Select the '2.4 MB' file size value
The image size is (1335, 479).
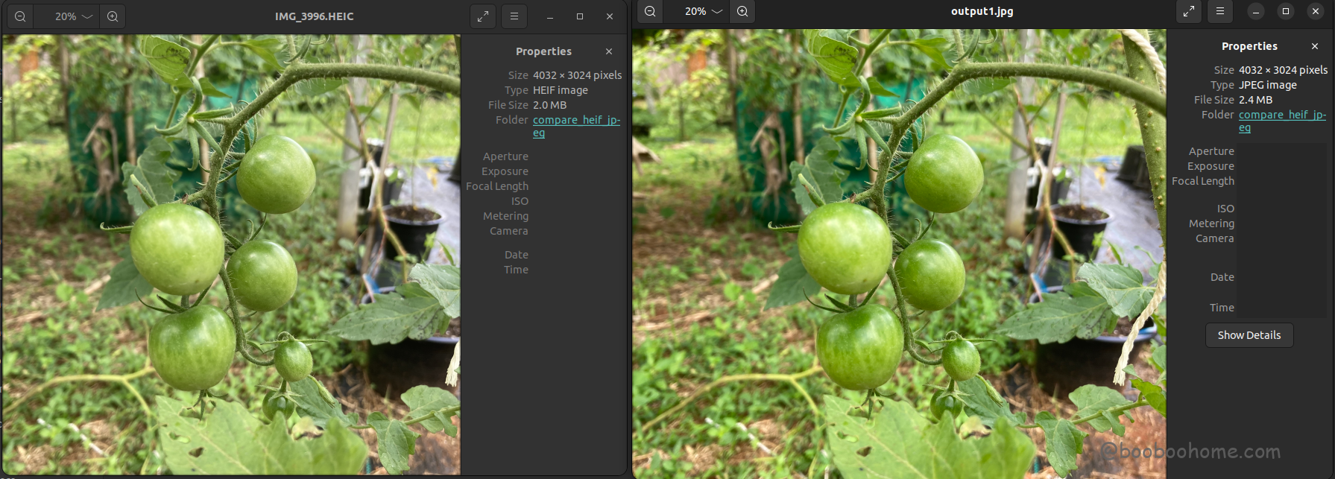(x=1255, y=100)
